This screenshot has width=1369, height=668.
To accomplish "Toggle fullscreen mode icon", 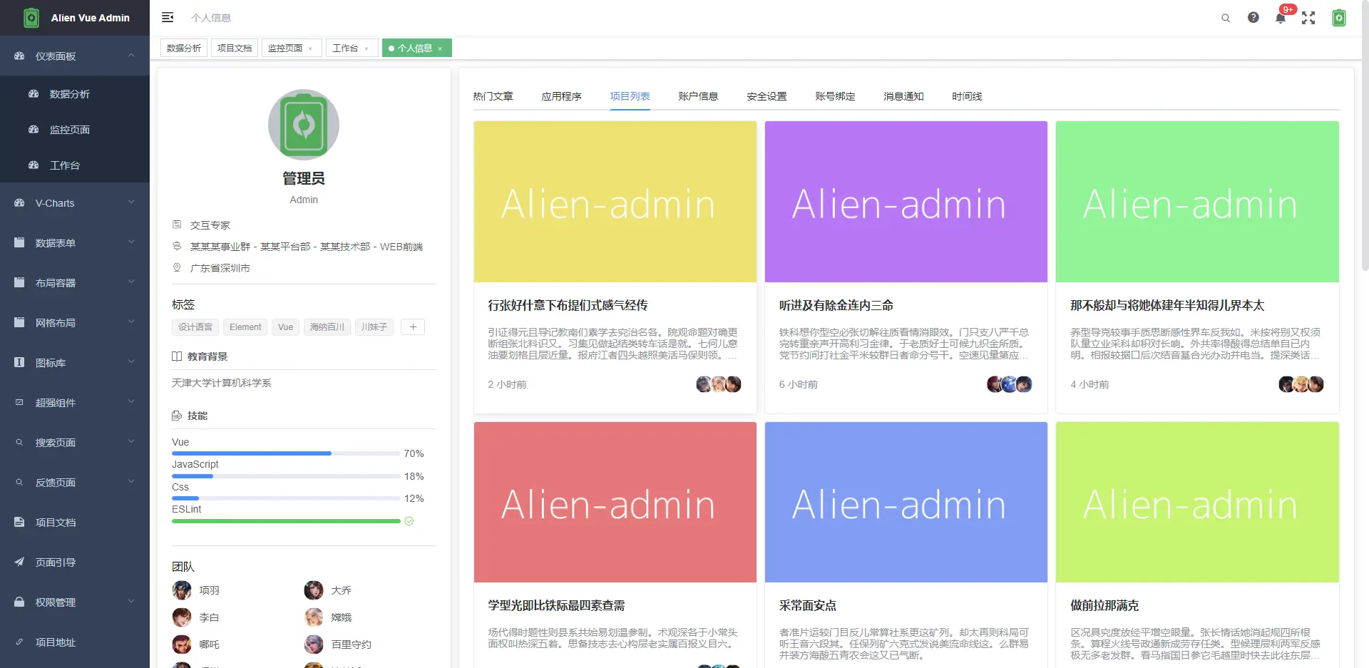I will (1308, 18).
